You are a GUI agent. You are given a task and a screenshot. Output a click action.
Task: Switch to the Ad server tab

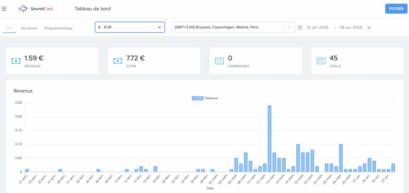[x=29, y=28]
